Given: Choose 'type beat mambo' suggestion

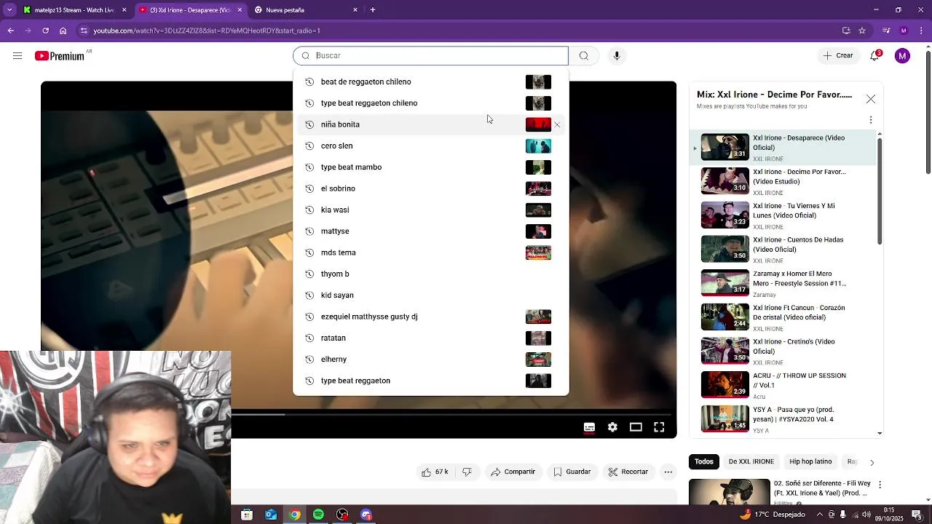Looking at the screenshot, I should point(430,167).
